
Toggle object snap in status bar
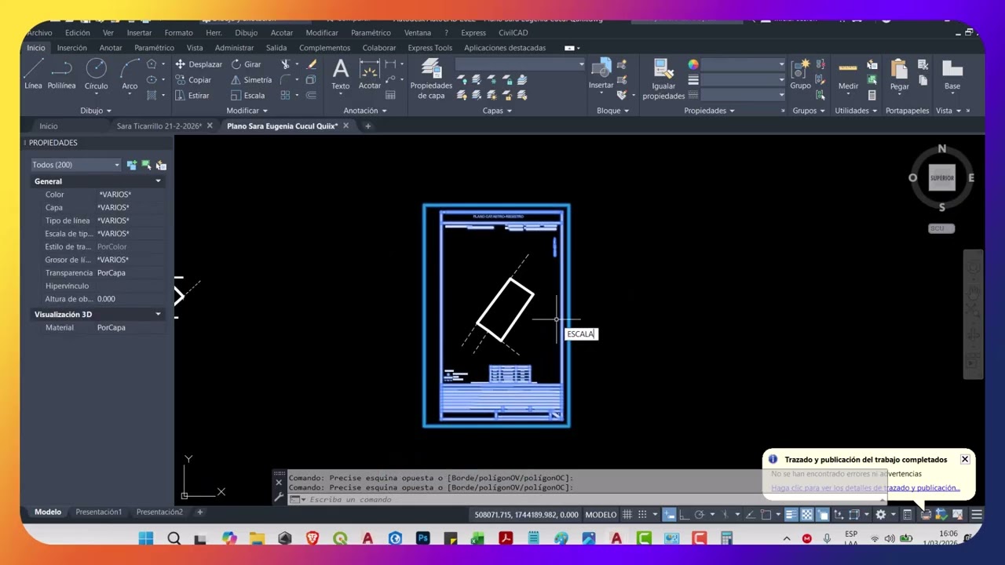click(x=766, y=515)
